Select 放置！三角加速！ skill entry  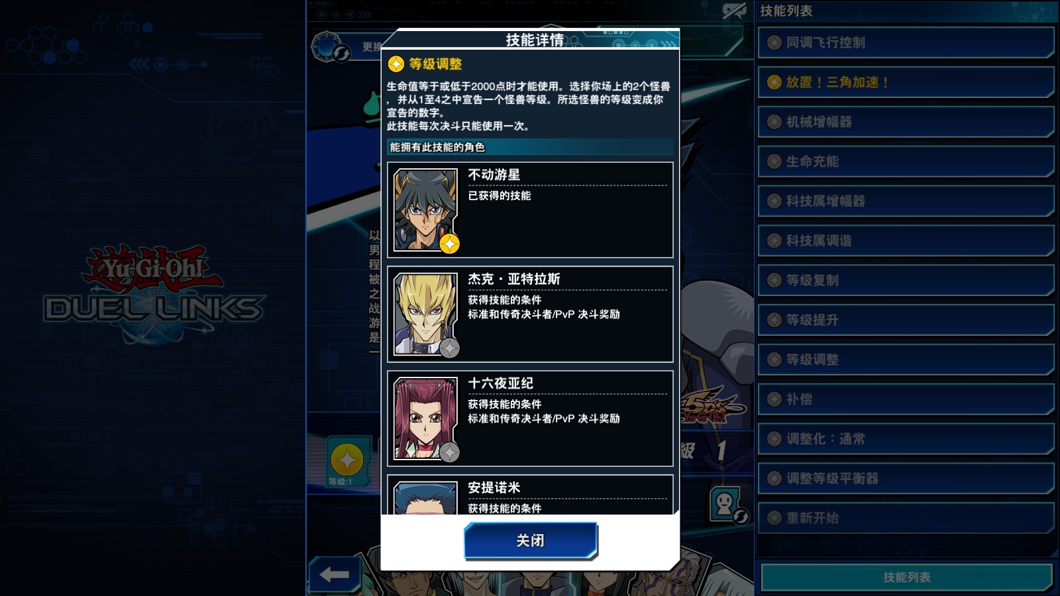coord(906,82)
